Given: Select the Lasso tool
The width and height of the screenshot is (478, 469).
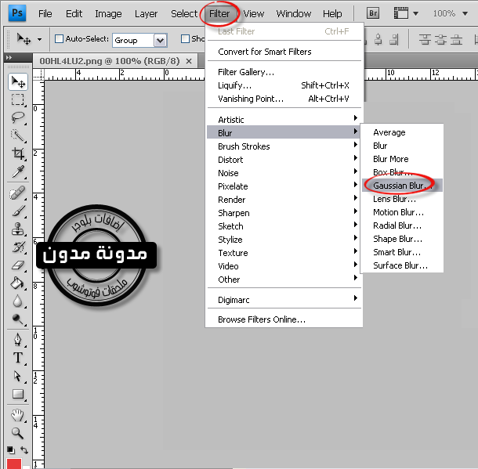Looking at the screenshot, I should point(18,117).
